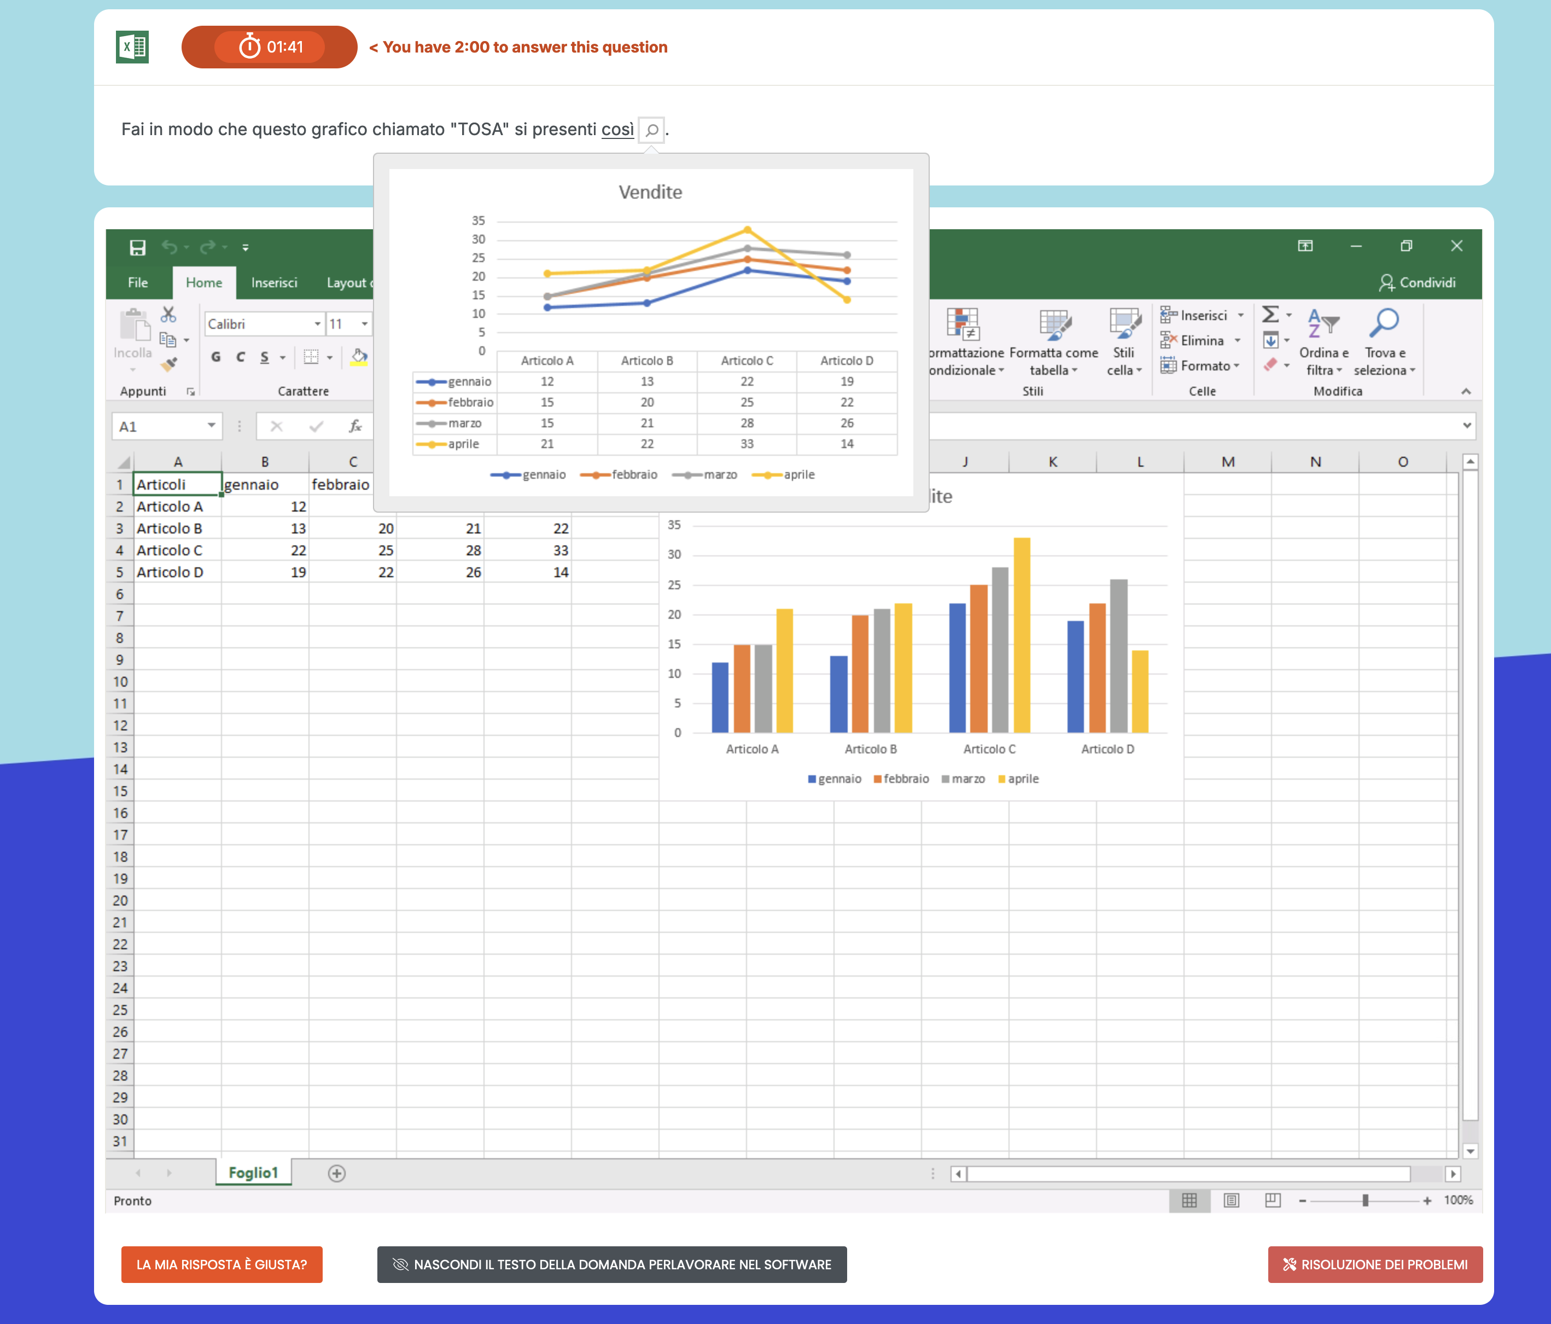Screen dimensions: 1551x1324
Task: Click the Format Painter brush icon
Action: point(169,365)
